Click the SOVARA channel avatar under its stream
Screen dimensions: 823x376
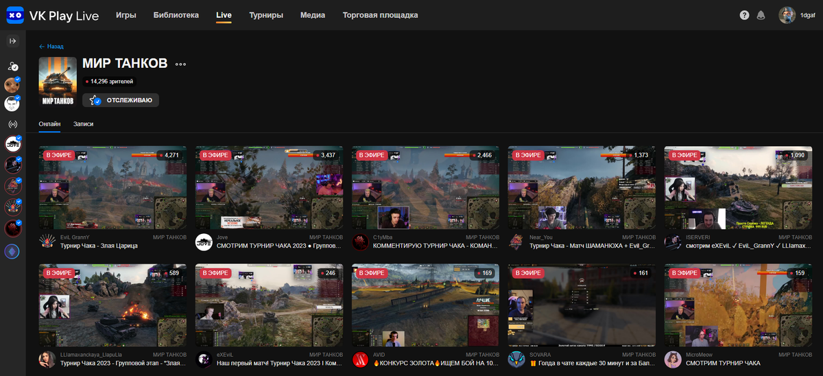point(516,360)
